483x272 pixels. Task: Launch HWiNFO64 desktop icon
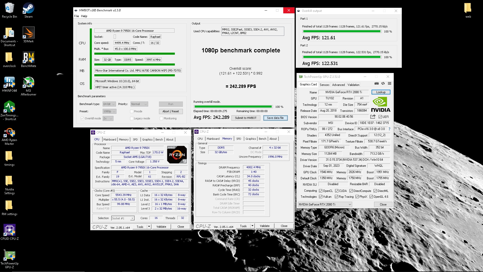pos(9,84)
